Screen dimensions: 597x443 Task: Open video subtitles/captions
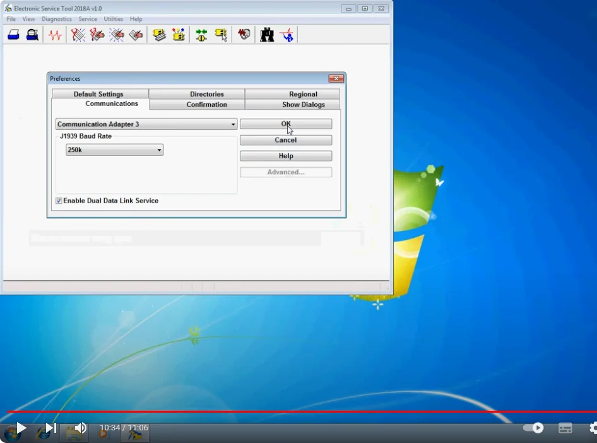coord(565,428)
